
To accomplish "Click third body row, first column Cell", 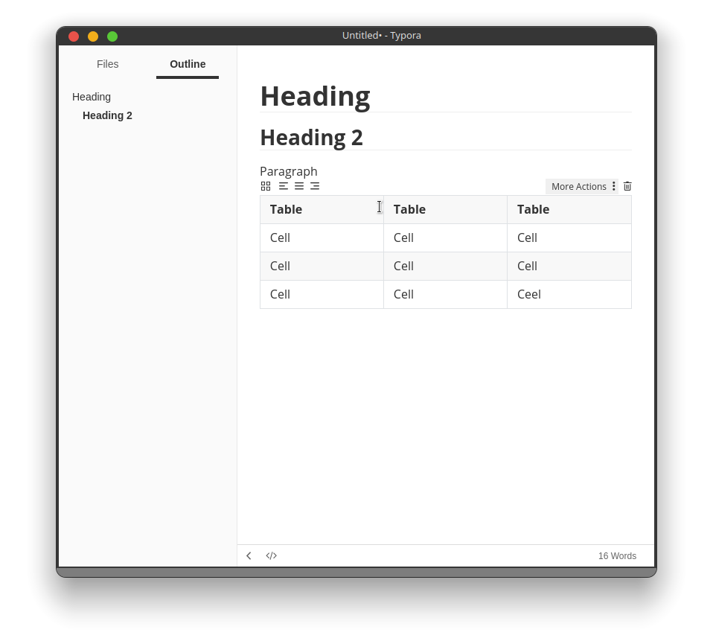I will coord(322,294).
